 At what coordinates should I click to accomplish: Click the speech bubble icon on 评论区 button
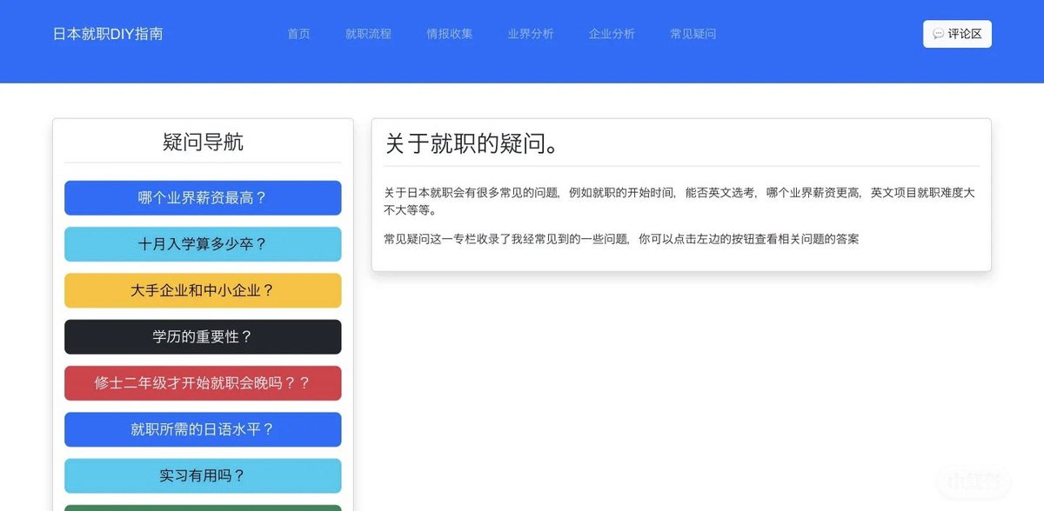(x=938, y=35)
